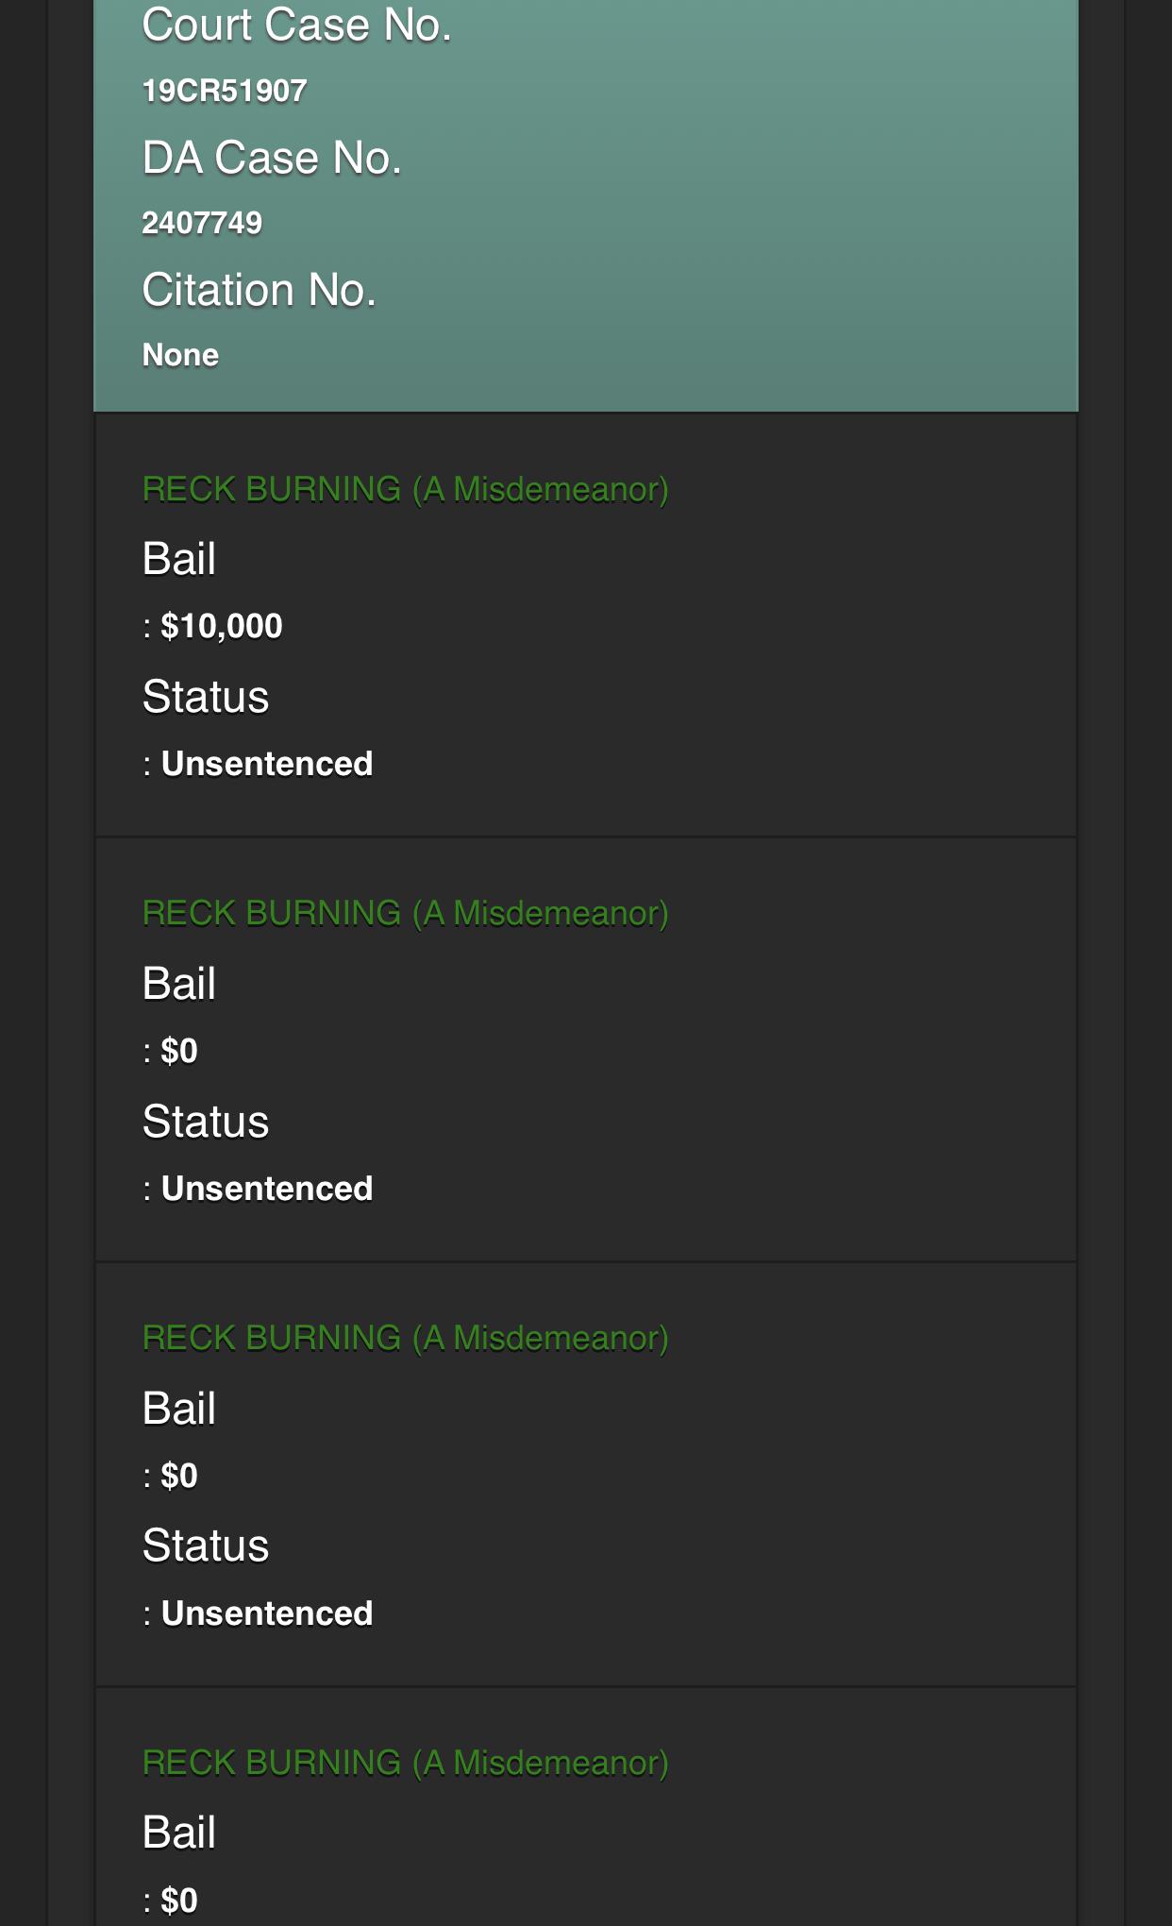Screen dimensions: 1172x1926
Task: Click the fourth charge's Bail label
Action: 179,1833
